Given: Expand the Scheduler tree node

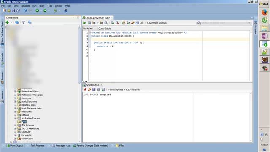Looking at the screenshot, I should (15, 132).
